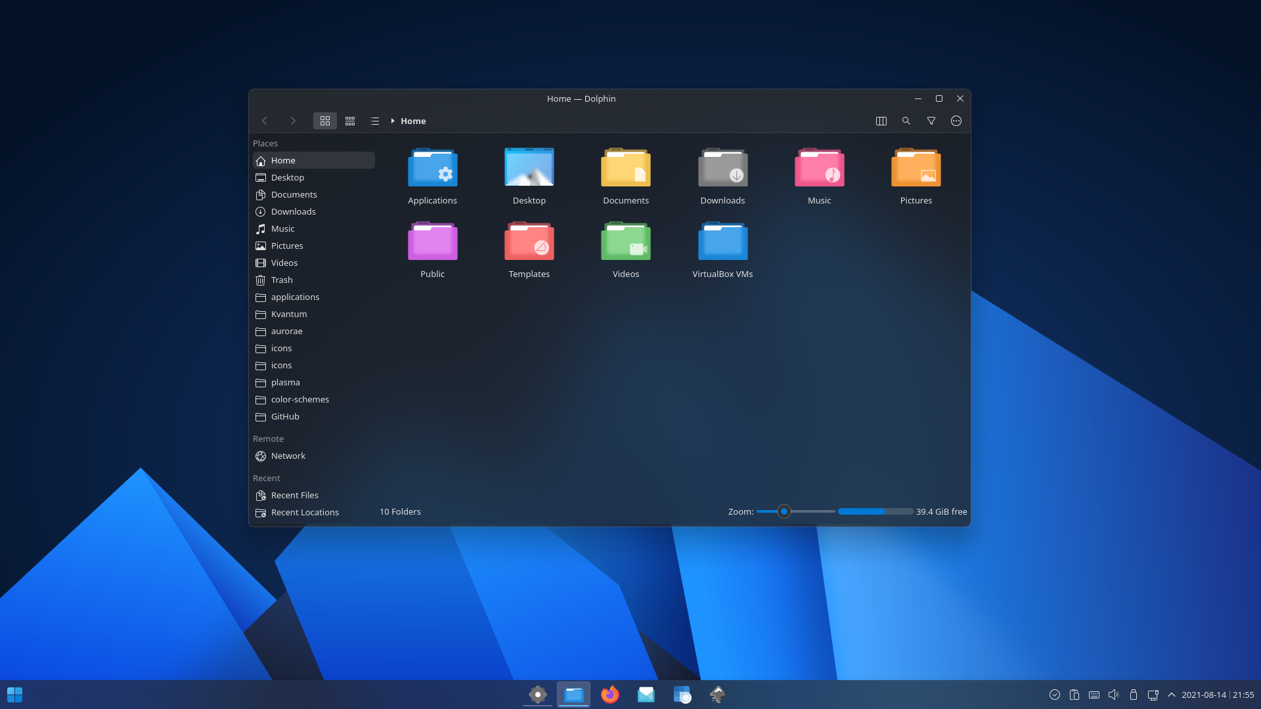Image resolution: width=1261 pixels, height=709 pixels.
Task: Open Music in Places sidebar
Action: click(314, 228)
